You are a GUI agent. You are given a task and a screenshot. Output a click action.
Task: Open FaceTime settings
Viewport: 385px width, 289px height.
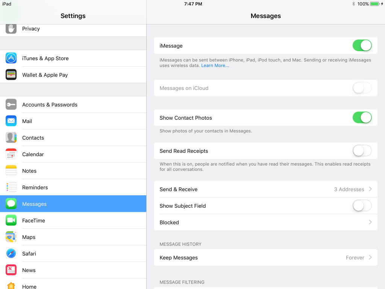[73, 220]
